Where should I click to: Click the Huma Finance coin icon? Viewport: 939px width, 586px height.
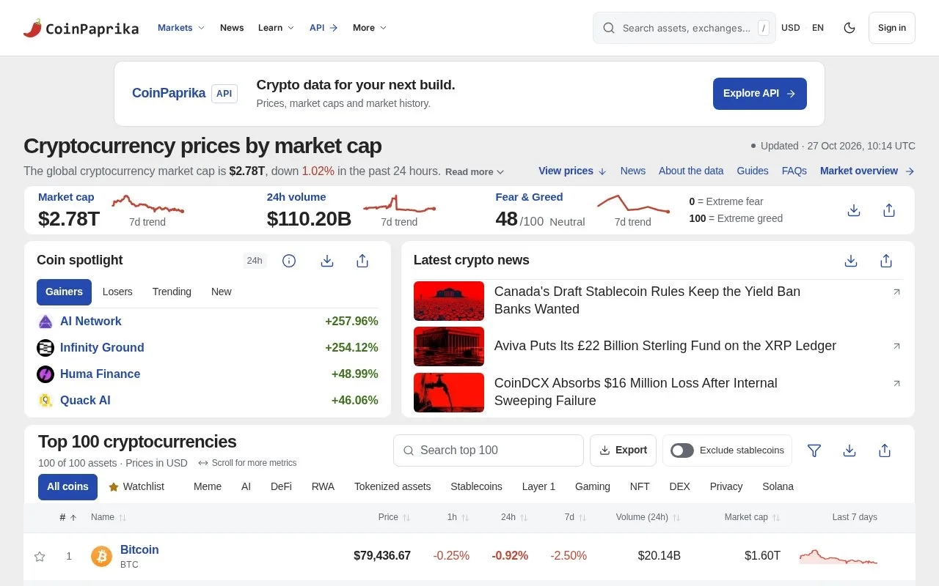(45, 374)
